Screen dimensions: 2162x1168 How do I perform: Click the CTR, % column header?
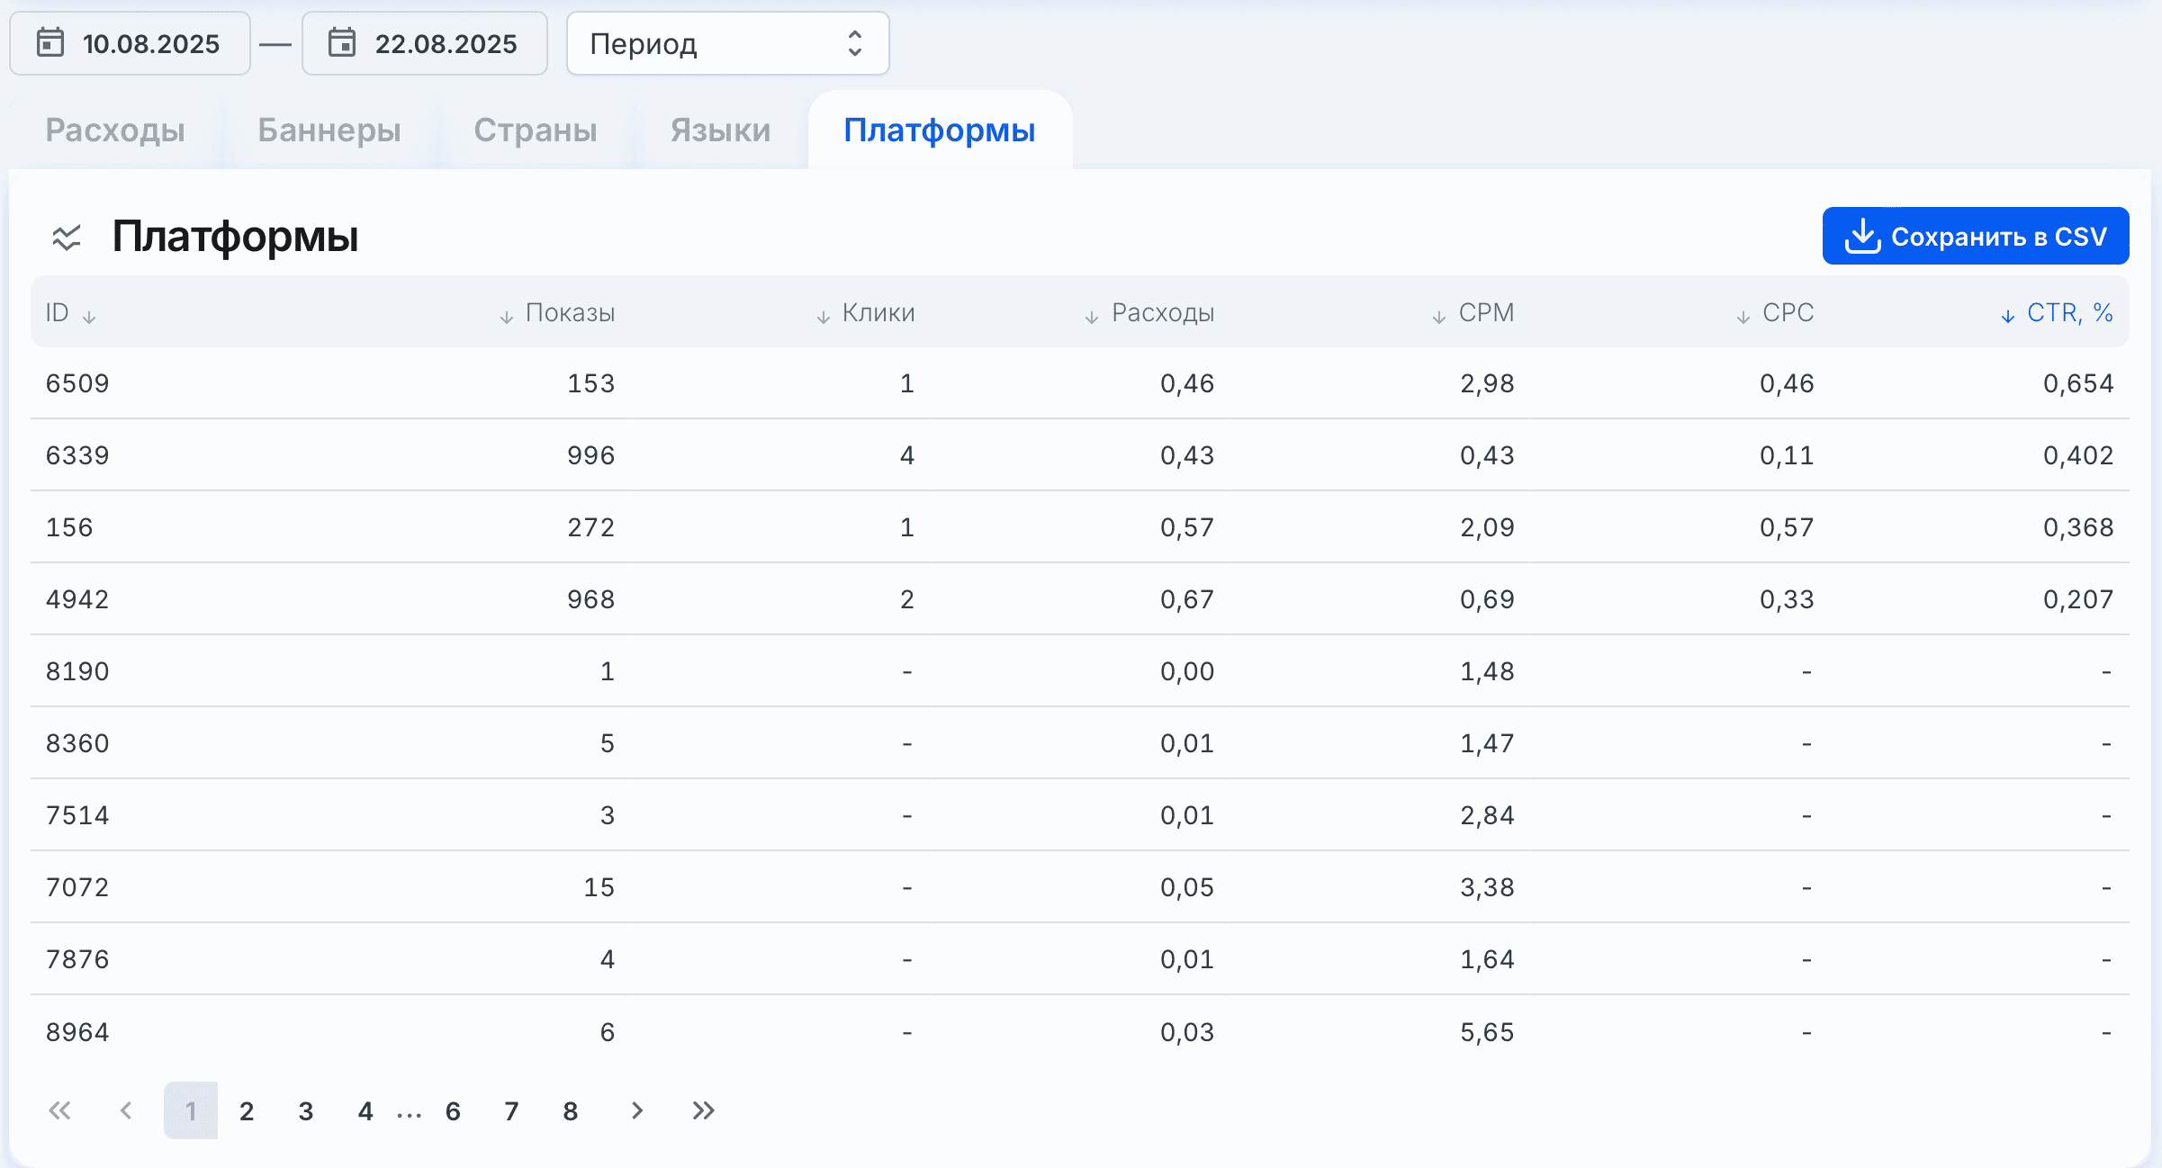pyautogui.click(x=2070, y=312)
